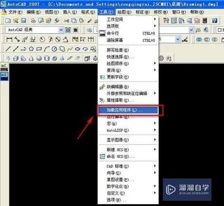This screenshot has height=206, width=224.
Task: Select the 3D Torus modeling tool
Action: [54, 59]
